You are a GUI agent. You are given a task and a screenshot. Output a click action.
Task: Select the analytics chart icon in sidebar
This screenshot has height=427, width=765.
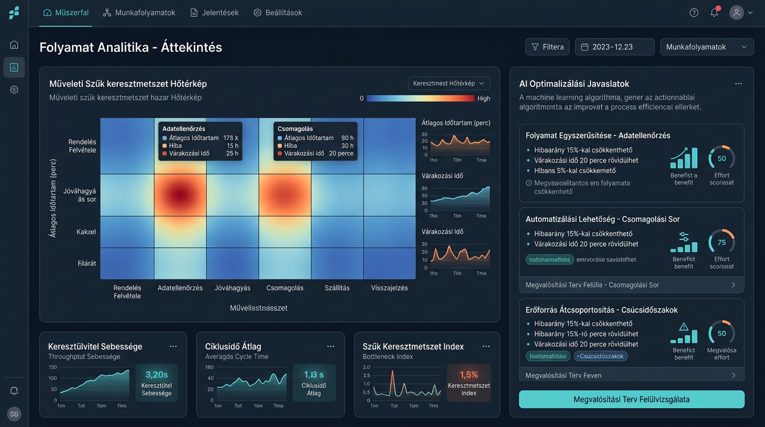14,67
